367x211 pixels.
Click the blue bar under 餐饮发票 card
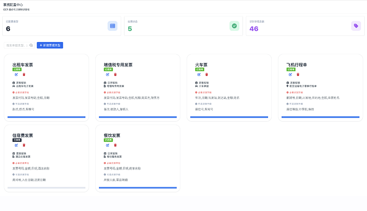click(138, 188)
